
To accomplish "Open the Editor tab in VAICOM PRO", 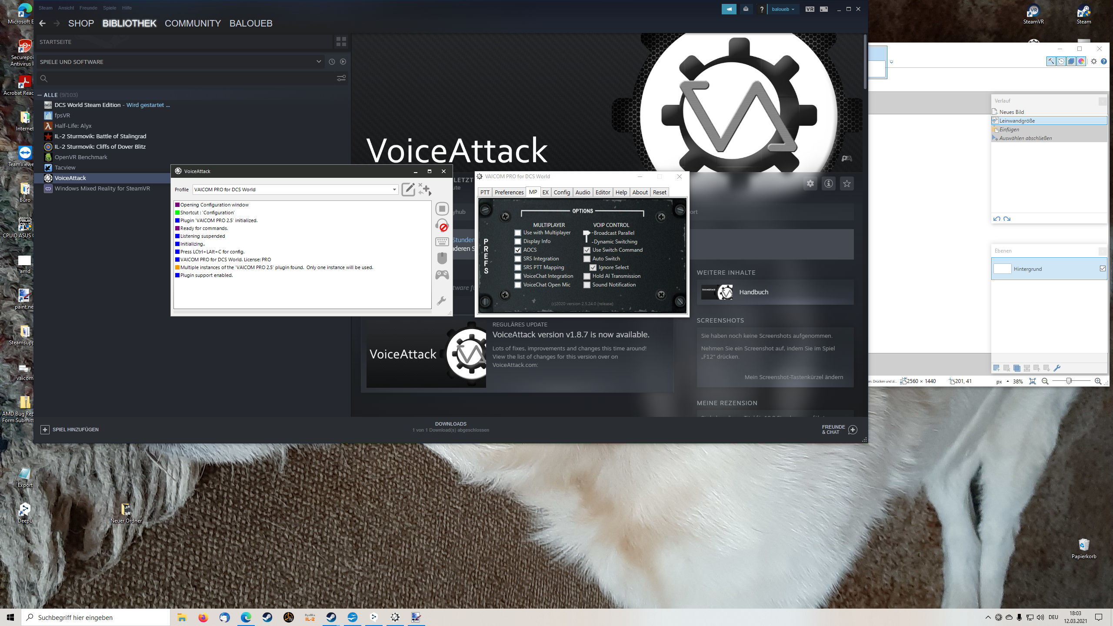I will click(x=603, y=192).
